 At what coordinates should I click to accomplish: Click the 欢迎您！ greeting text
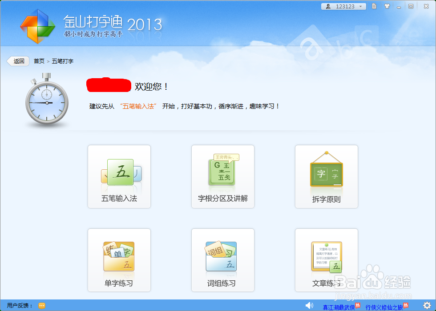click(x=152, y=87)
